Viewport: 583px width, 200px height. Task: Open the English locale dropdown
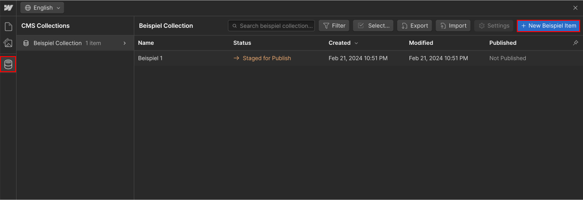[x=42, y=8]
